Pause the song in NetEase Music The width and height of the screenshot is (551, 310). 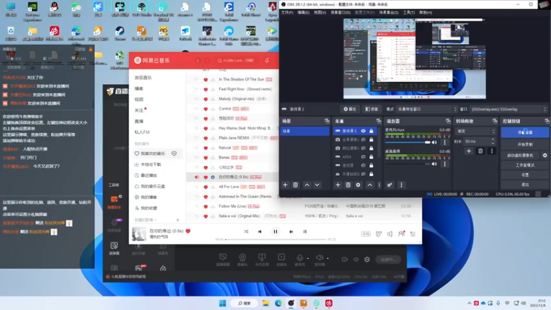tap(275, 231)
